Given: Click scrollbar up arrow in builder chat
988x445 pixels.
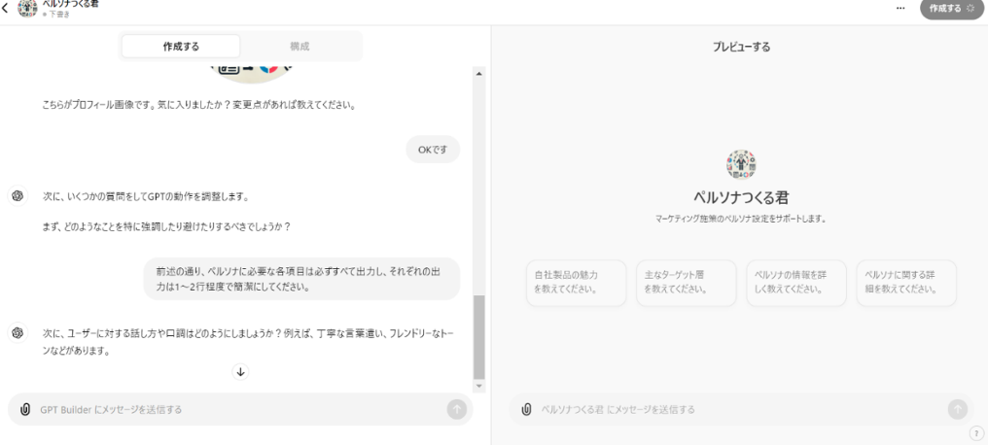Looking at the screenshot, I should tap(478, 74).
